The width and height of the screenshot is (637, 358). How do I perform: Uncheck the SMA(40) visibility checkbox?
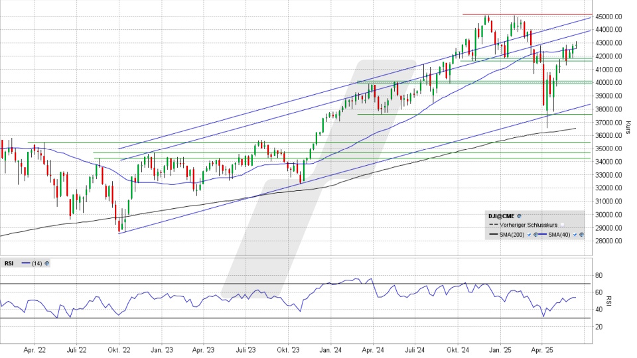coord(575,235)
